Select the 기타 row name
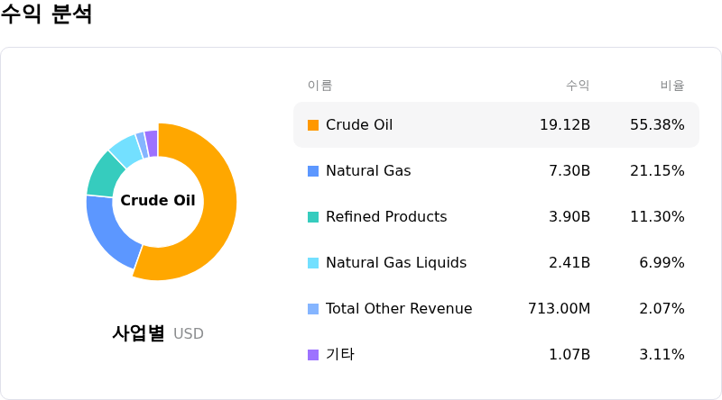 point(340,354)
